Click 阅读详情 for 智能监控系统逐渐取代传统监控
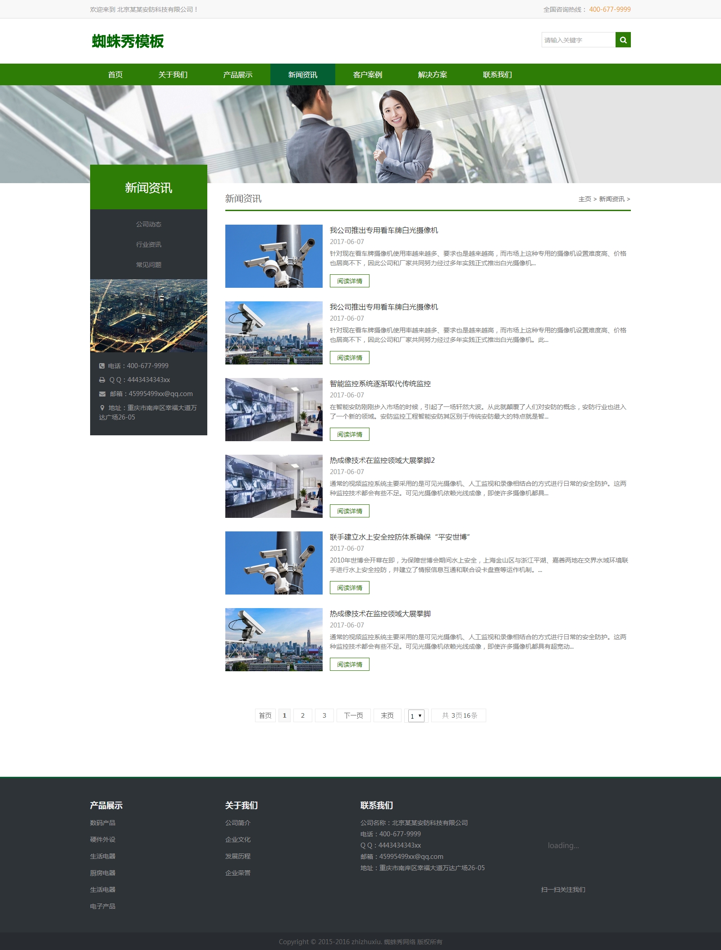721x950 pixels. point(349,434)
